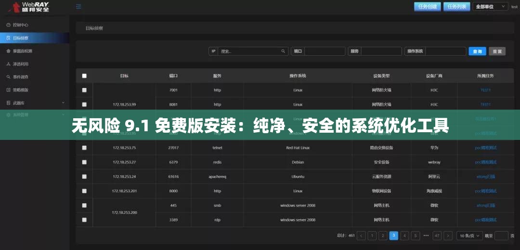
Task: Focus the 服务 filter input
Action: 381,51
